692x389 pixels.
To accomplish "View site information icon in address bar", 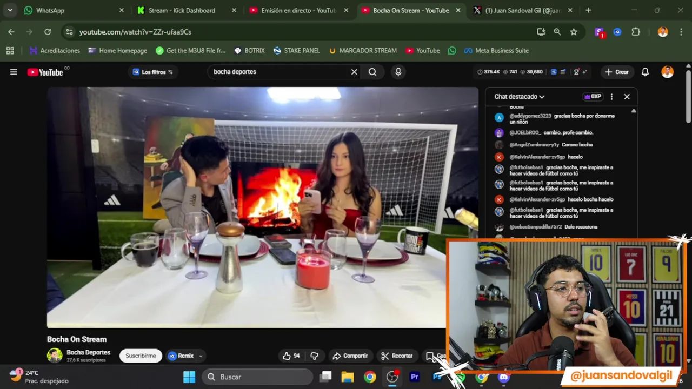I will [69, 32].
